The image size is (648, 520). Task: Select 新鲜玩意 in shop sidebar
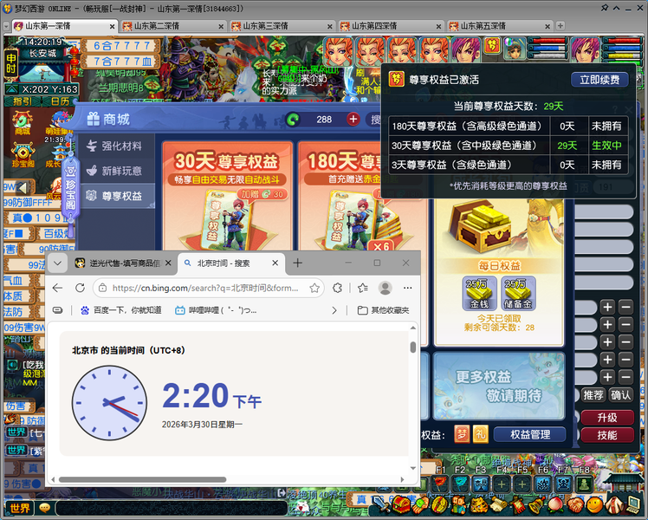[x=117, y=171]
